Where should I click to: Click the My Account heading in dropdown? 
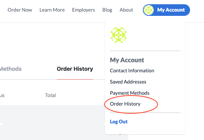click(127, 60)
